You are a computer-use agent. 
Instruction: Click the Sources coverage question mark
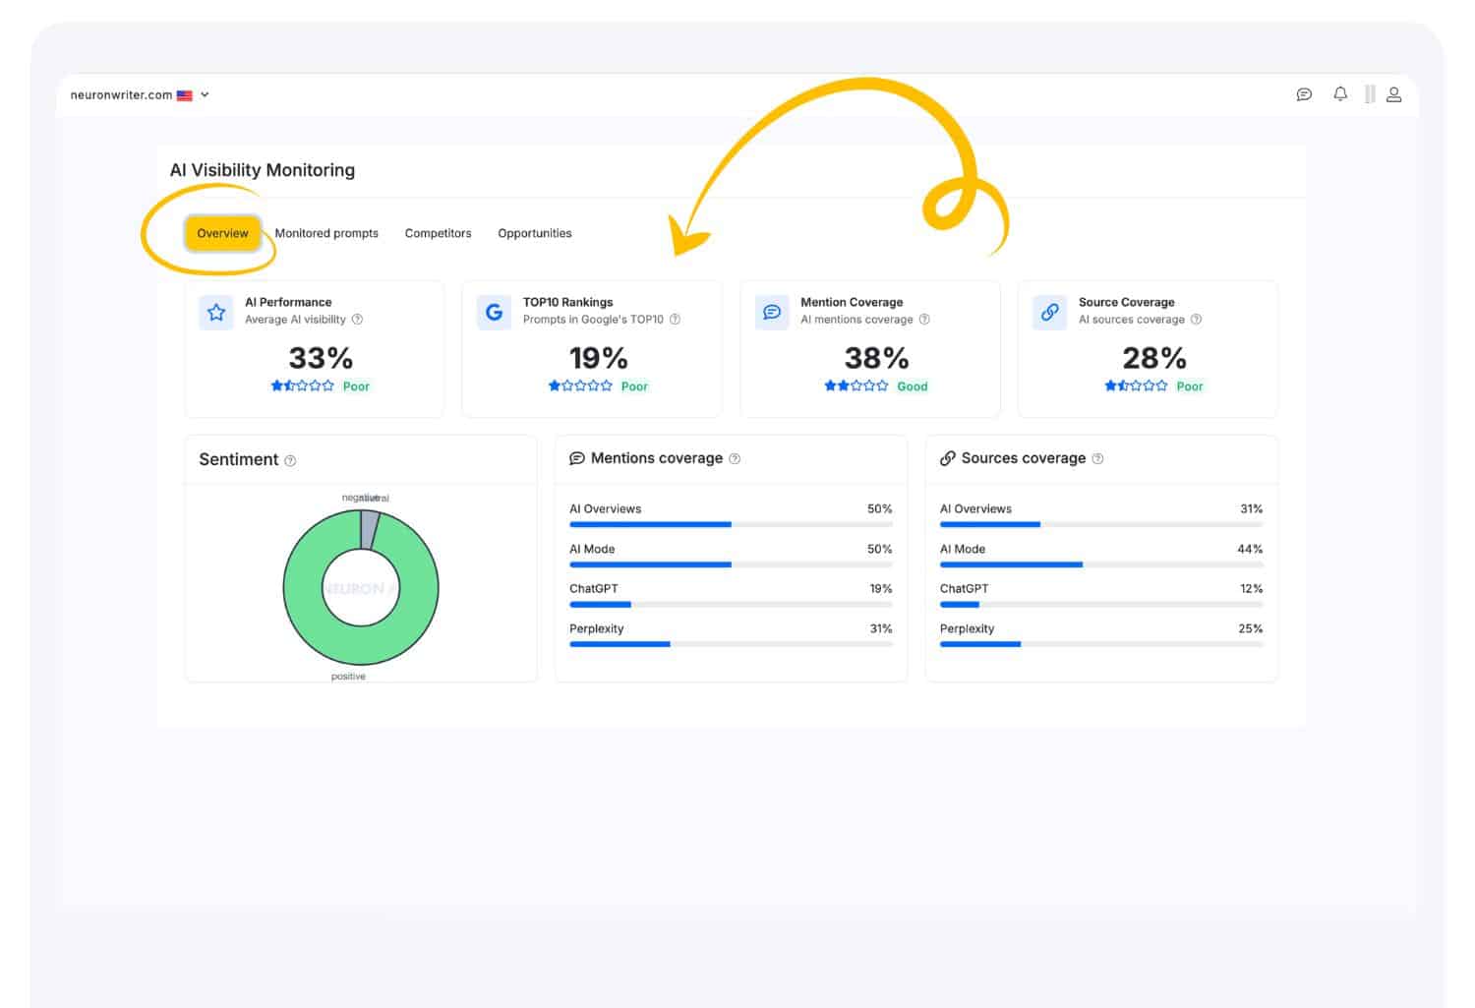tap(1099, 458)
